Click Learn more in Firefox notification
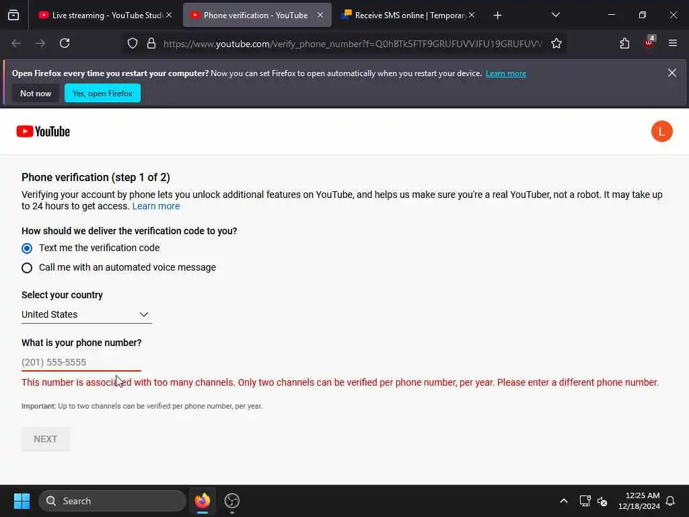Viewport: 689px width, 517px height. click(506, 73)
